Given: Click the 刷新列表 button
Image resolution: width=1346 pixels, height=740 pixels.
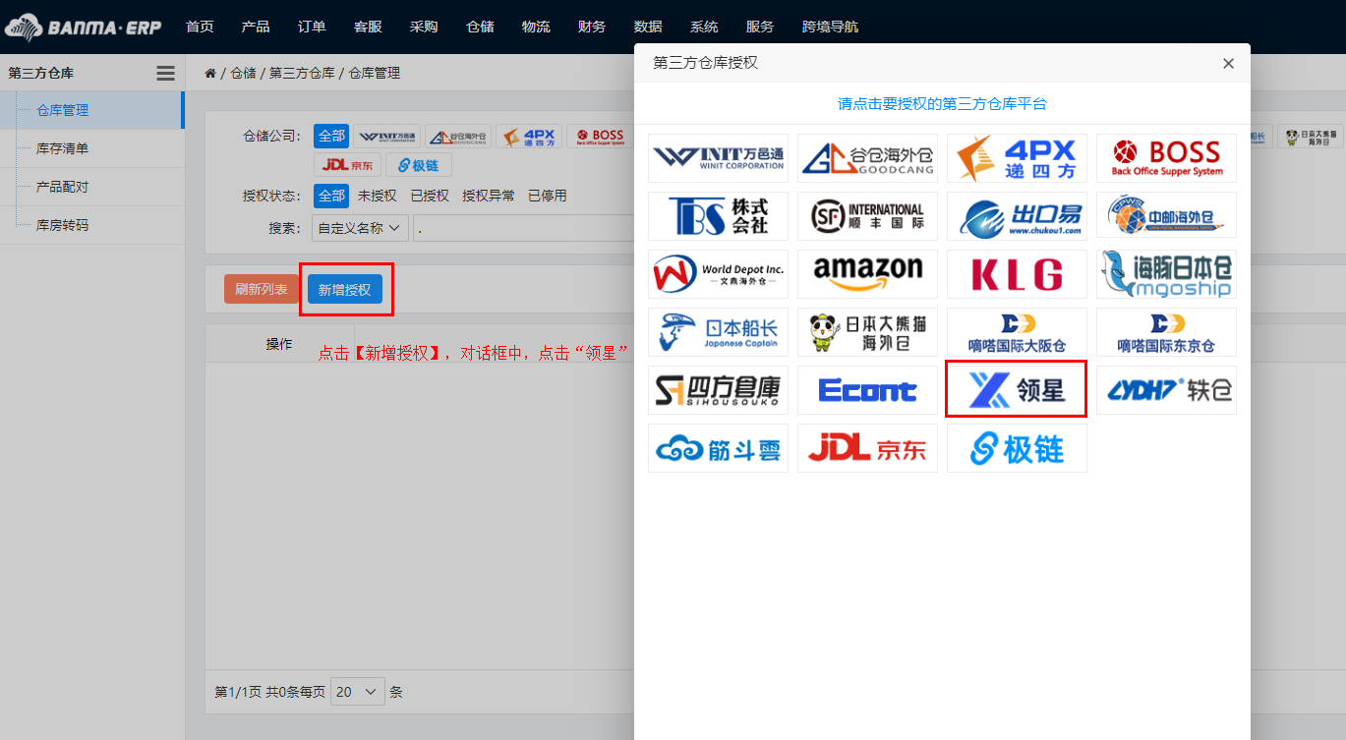Looking at the screenshot, I should (x=262, y=290).
